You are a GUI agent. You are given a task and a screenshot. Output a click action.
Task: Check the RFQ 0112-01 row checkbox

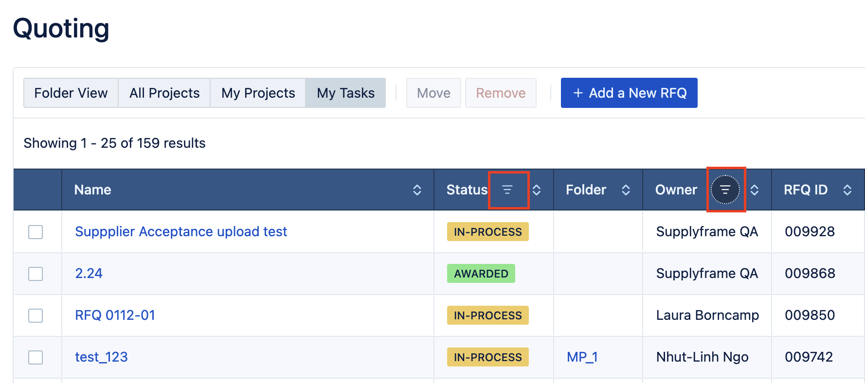[36, 315]
